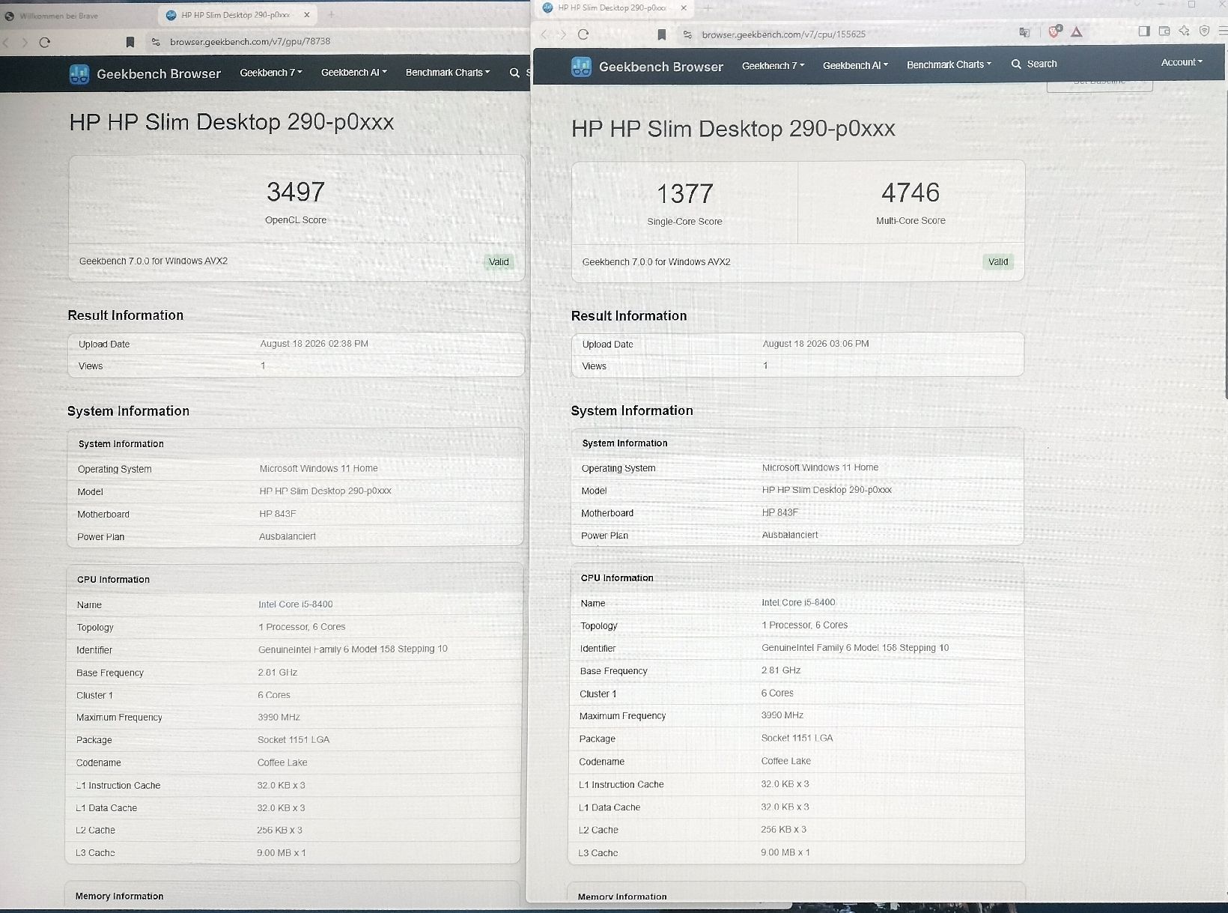Click Geekbench Browser title in right window
This screenshot has width=1228, height=913.
tap(661, 67)
